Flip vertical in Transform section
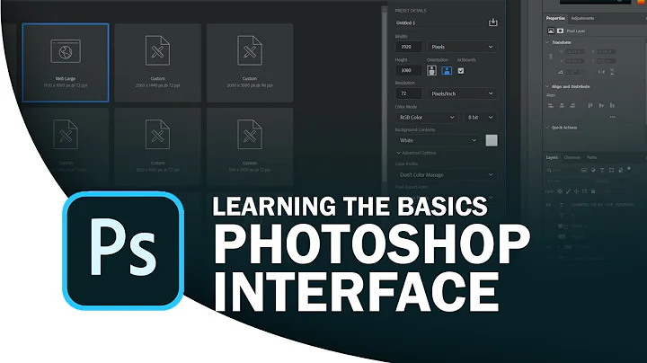 [612, 72]
